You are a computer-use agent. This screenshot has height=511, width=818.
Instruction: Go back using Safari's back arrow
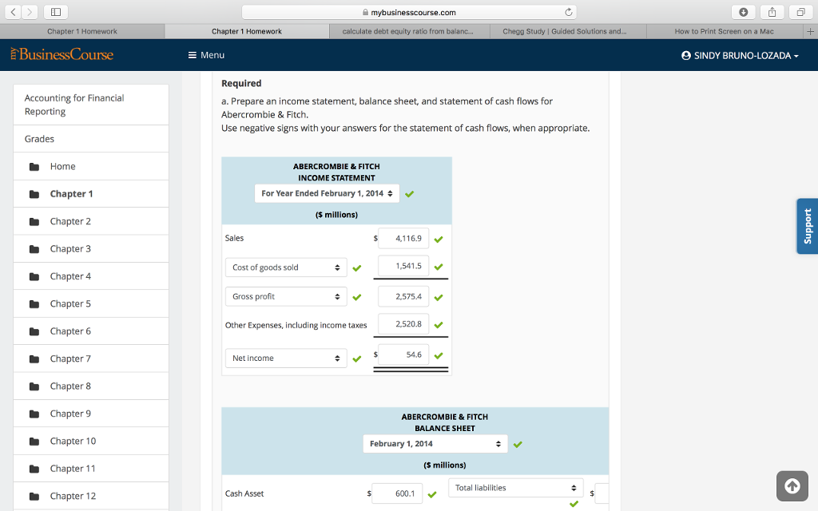click(13, 12)
